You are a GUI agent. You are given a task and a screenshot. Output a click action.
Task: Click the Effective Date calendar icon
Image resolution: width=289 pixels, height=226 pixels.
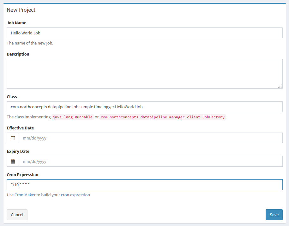pyautogui.click(x=13, y=138)
